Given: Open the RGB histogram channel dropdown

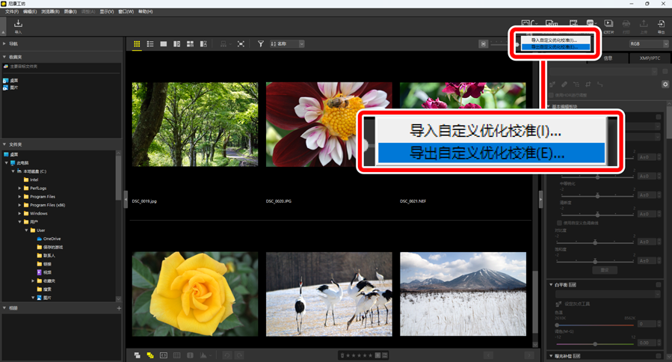Looking at the screenshot, I should click(x=648, y=44).
